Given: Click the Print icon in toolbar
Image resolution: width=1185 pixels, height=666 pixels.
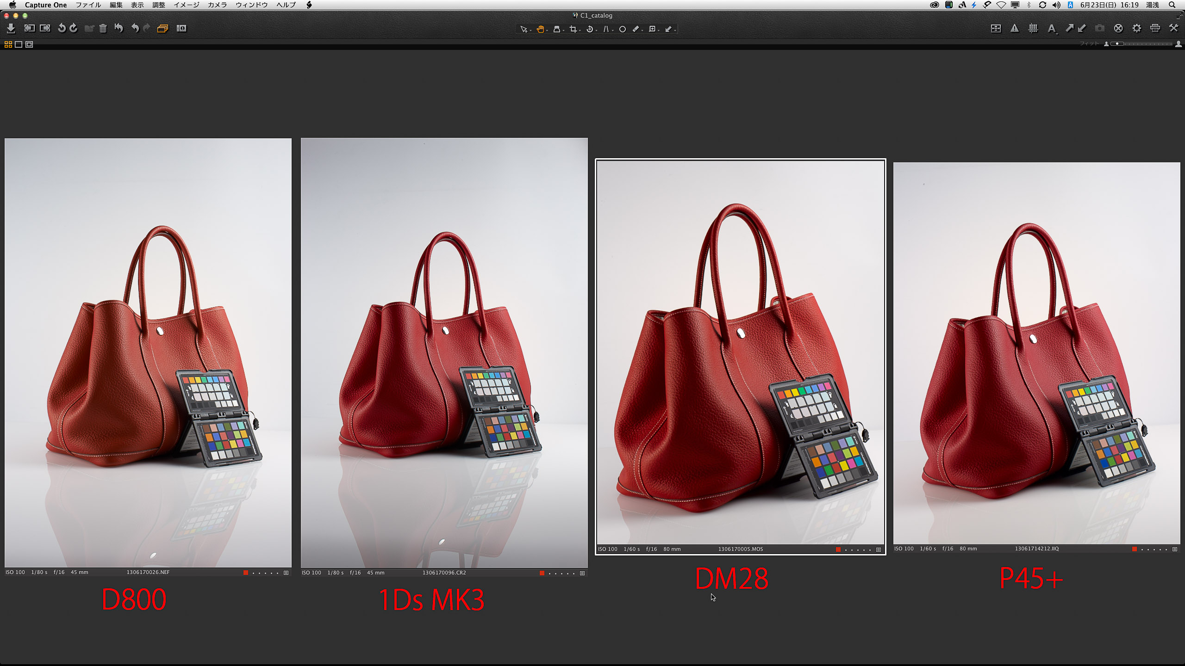Looking at the screenshot, I should pos(1155,29).
